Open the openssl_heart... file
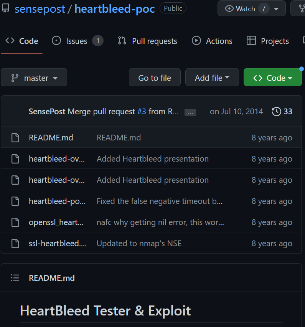Image resolution: width=305 pixels, height=327 pixels. (x=56, y=222)
